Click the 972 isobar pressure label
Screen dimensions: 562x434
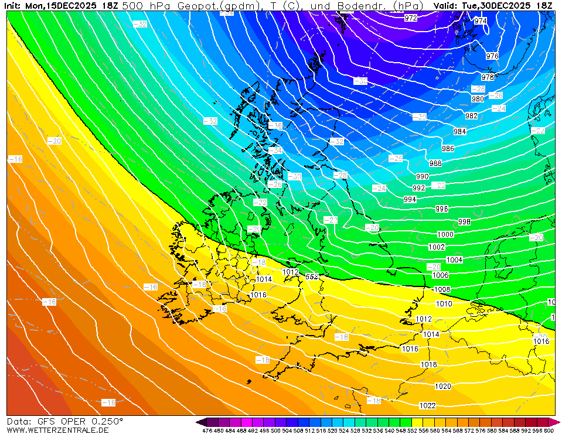click(411, 18)
